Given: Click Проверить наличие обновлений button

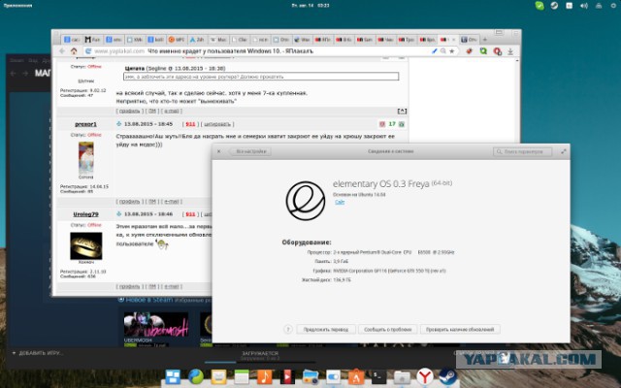Looking at the screenshot, I should (460, 330).
